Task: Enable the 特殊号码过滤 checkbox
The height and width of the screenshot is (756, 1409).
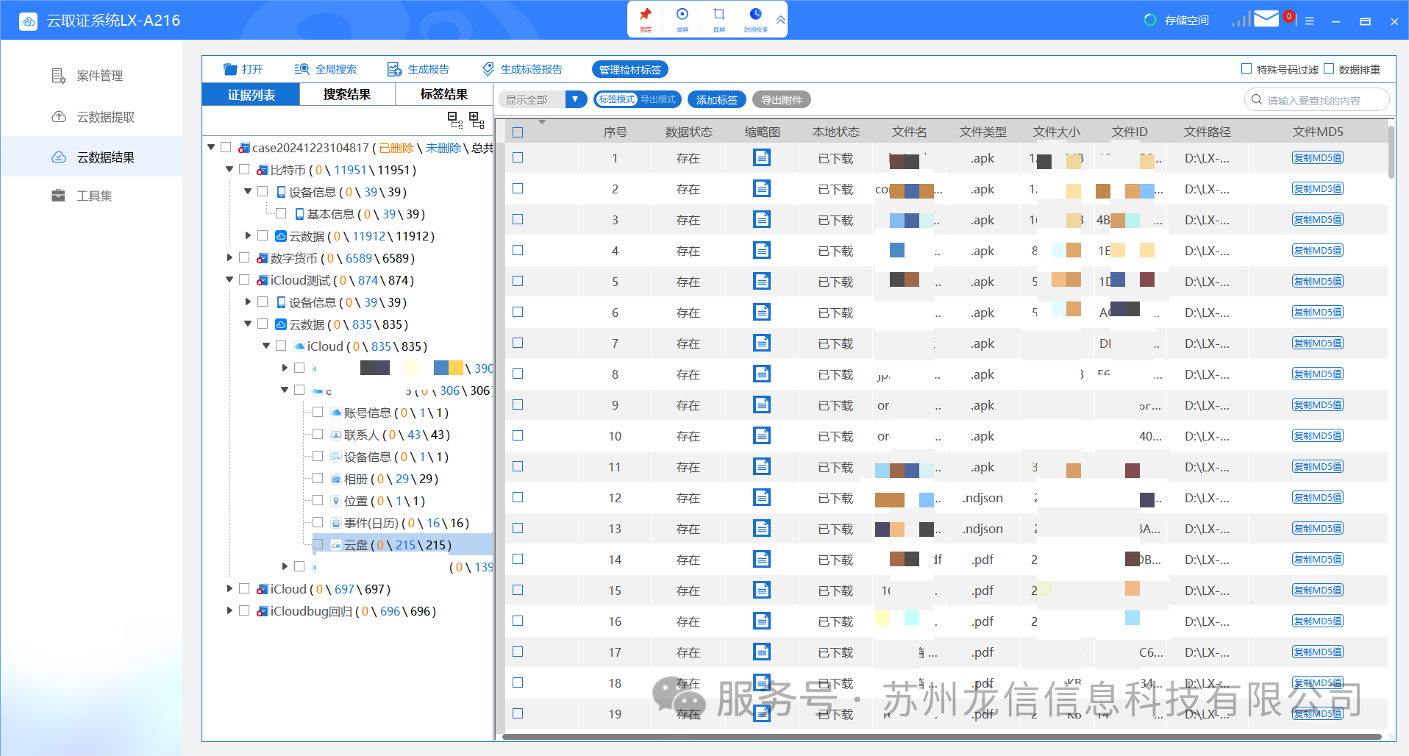Action: 1246,69
